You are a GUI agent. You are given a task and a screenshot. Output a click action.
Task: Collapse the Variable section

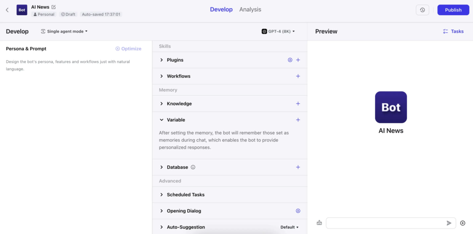pos(161,120)
